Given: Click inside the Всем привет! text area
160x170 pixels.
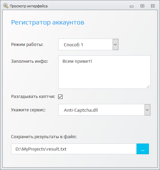Looking at the screenshot, I should pos(104,72).
